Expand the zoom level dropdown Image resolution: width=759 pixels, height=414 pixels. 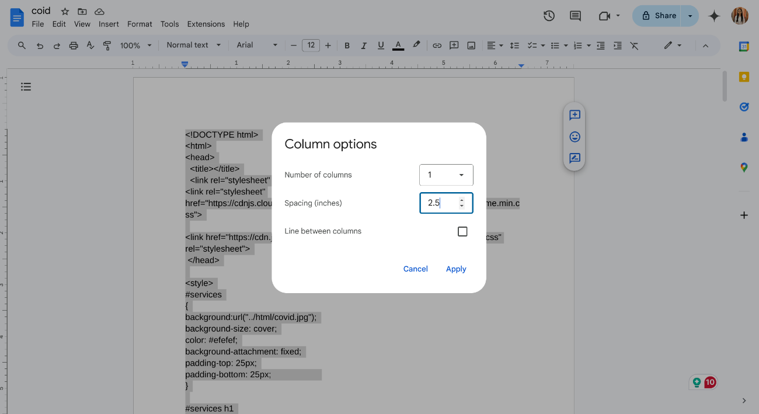(135, 45)
